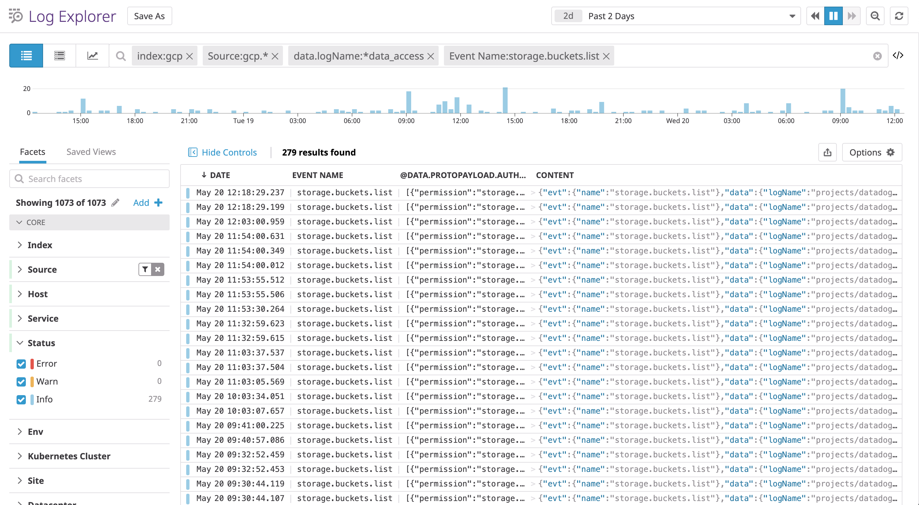Viewport: 919px width, 505px height.
Task: Click inside the Search facets field
Action: (x=89, y=179)
